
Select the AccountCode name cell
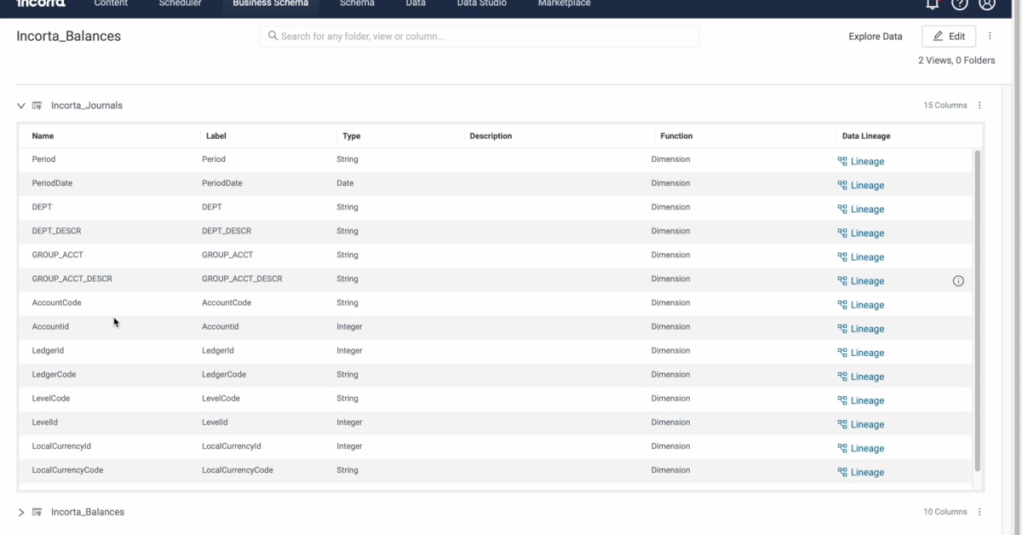tap(56, 302)
